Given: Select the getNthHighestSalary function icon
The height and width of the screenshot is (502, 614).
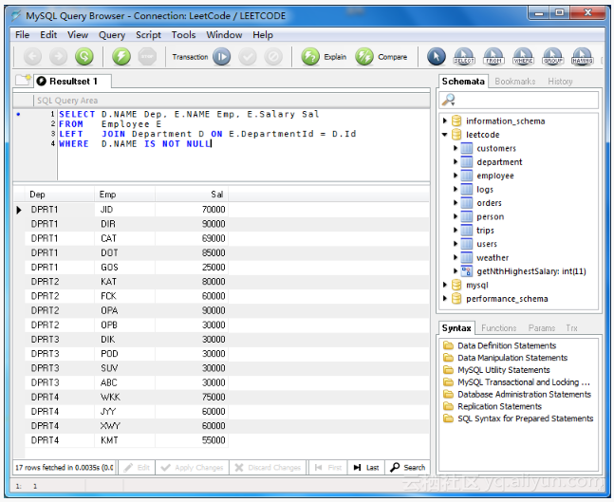Looking at the screenshot, I should (x=466, y=271).
